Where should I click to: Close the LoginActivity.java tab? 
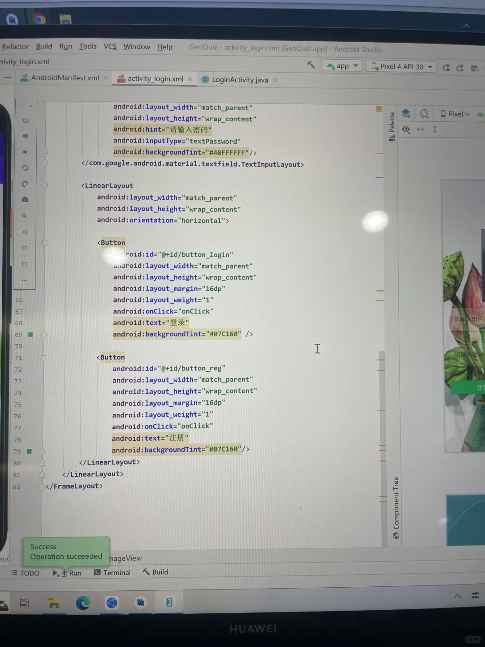point(275,80)
